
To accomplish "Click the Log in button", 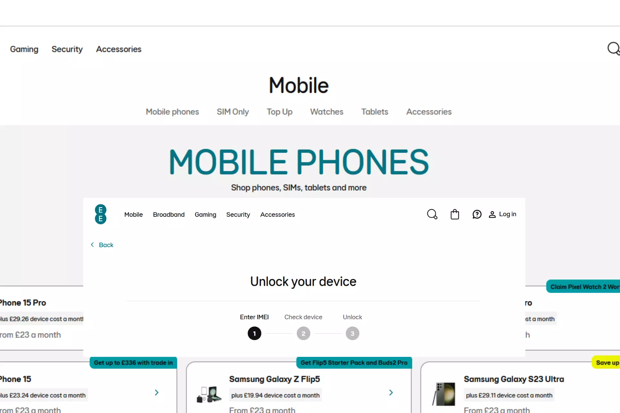I will coord(502,214).
